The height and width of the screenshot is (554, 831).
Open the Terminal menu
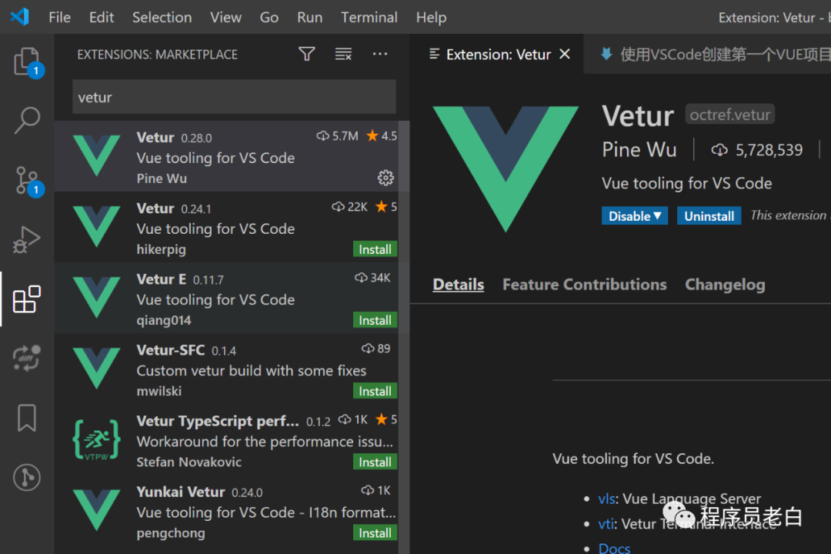[x=369, y=17]
